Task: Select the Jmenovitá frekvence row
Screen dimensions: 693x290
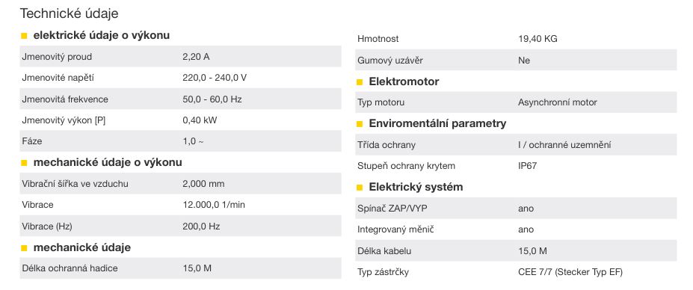Action: click(x=180, y=99)
